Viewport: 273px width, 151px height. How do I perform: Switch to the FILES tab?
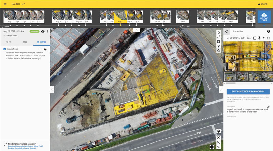tap(9, 42)
